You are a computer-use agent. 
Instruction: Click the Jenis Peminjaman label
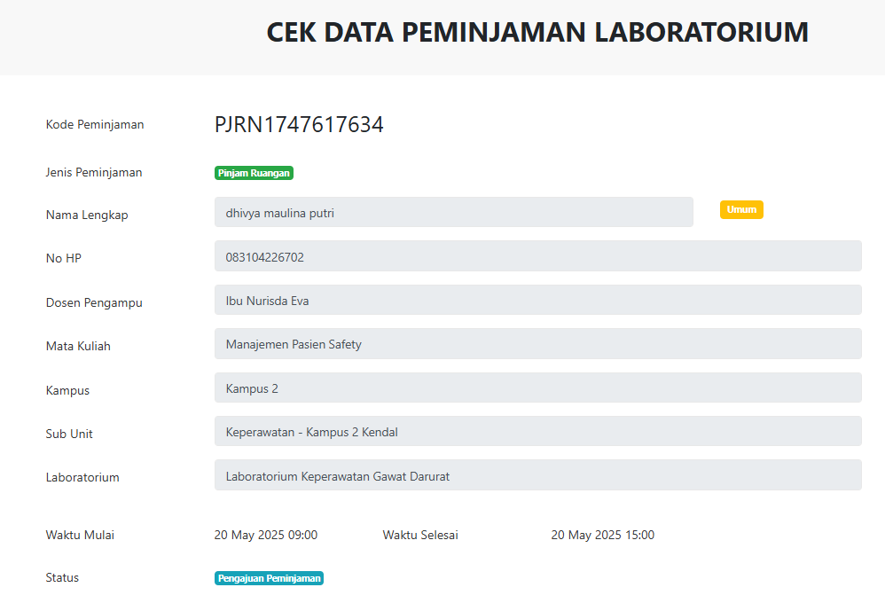coord(94,172)
